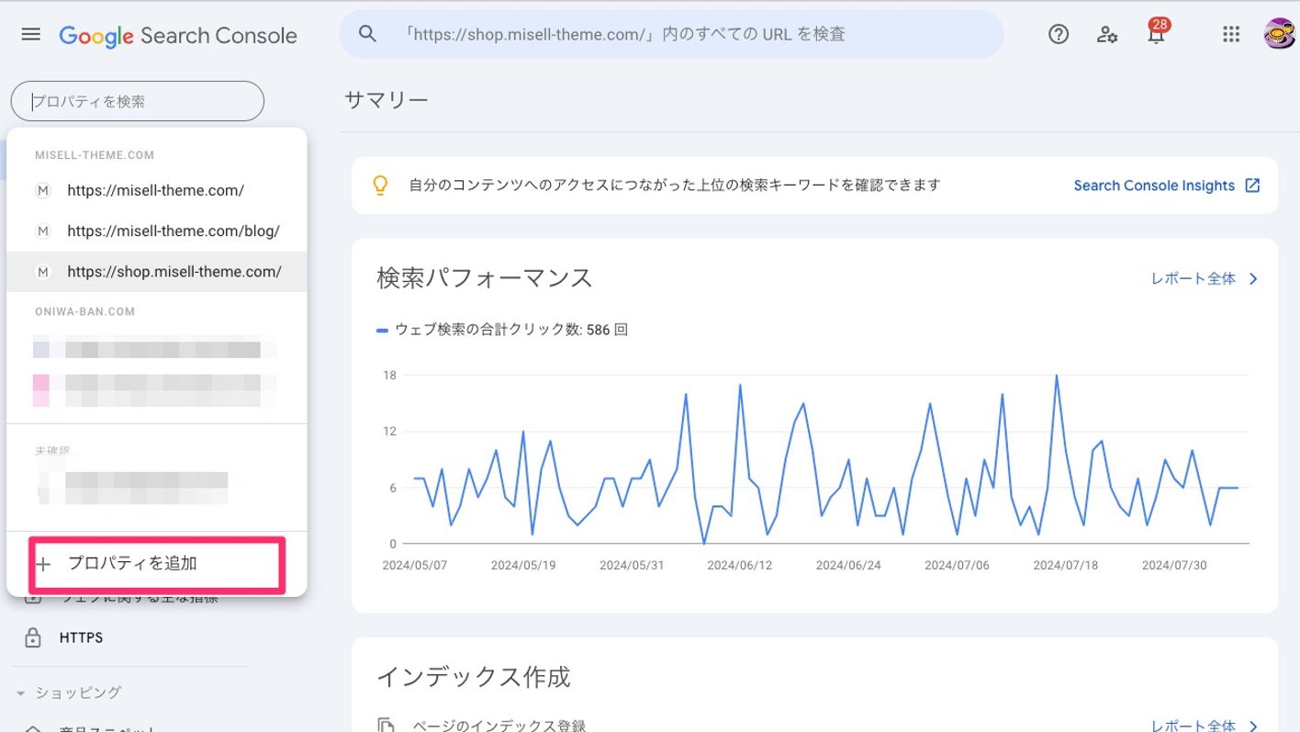
Task: Click the 検索パフォーマンス heading
Action: [485, 278]
